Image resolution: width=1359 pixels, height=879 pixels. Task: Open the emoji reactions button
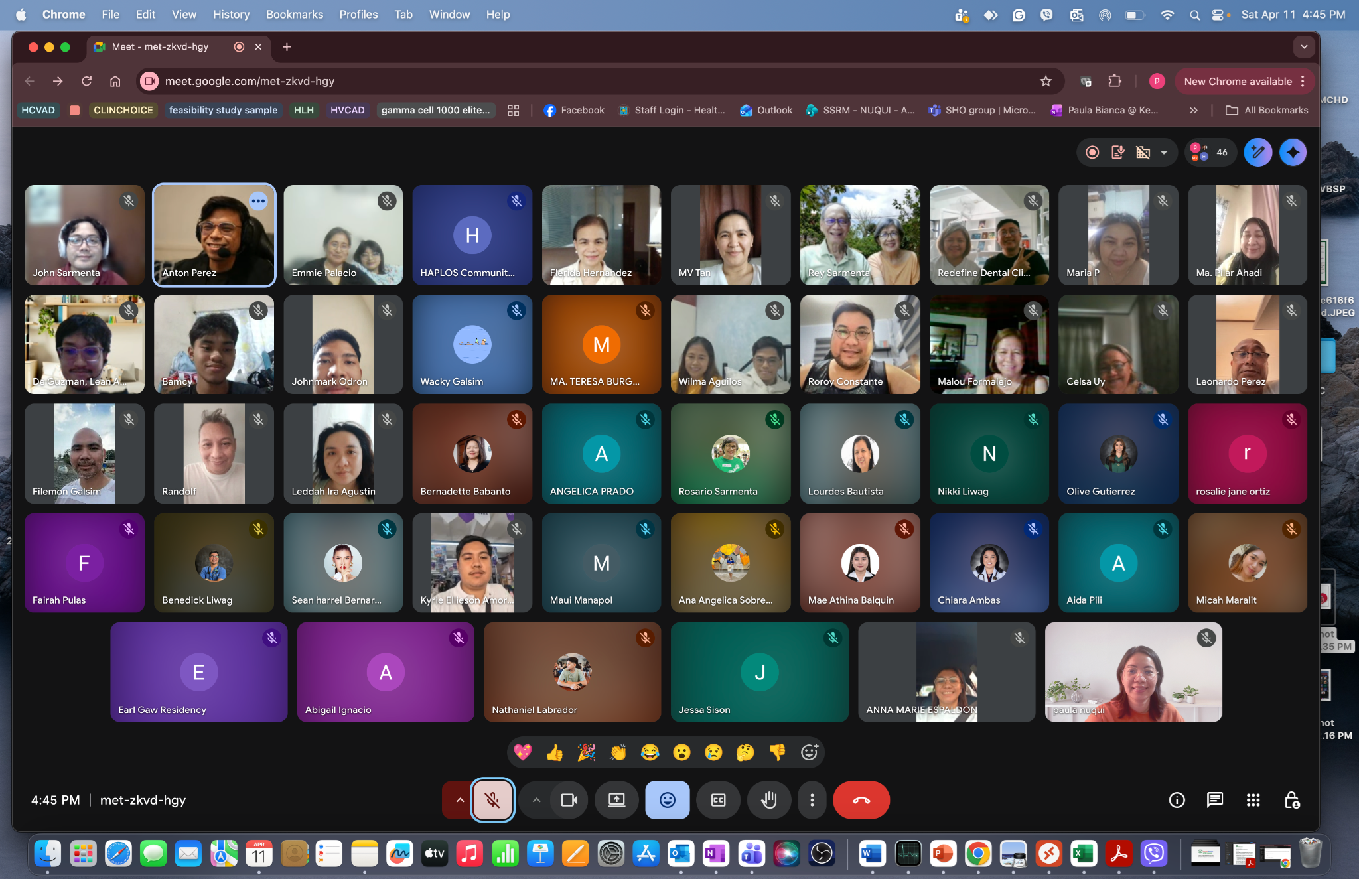pos(667,800)
